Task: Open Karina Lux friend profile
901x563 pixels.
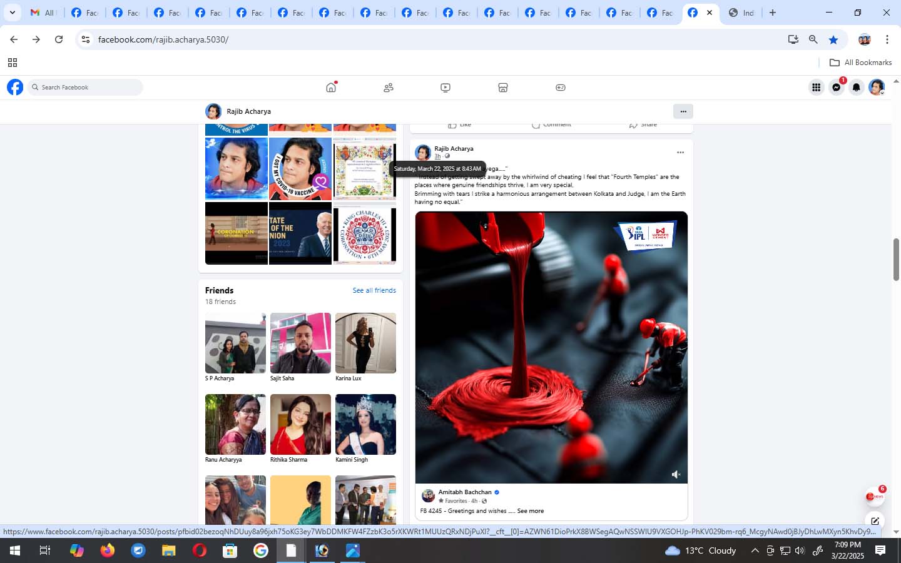Action: coord(365,343)
